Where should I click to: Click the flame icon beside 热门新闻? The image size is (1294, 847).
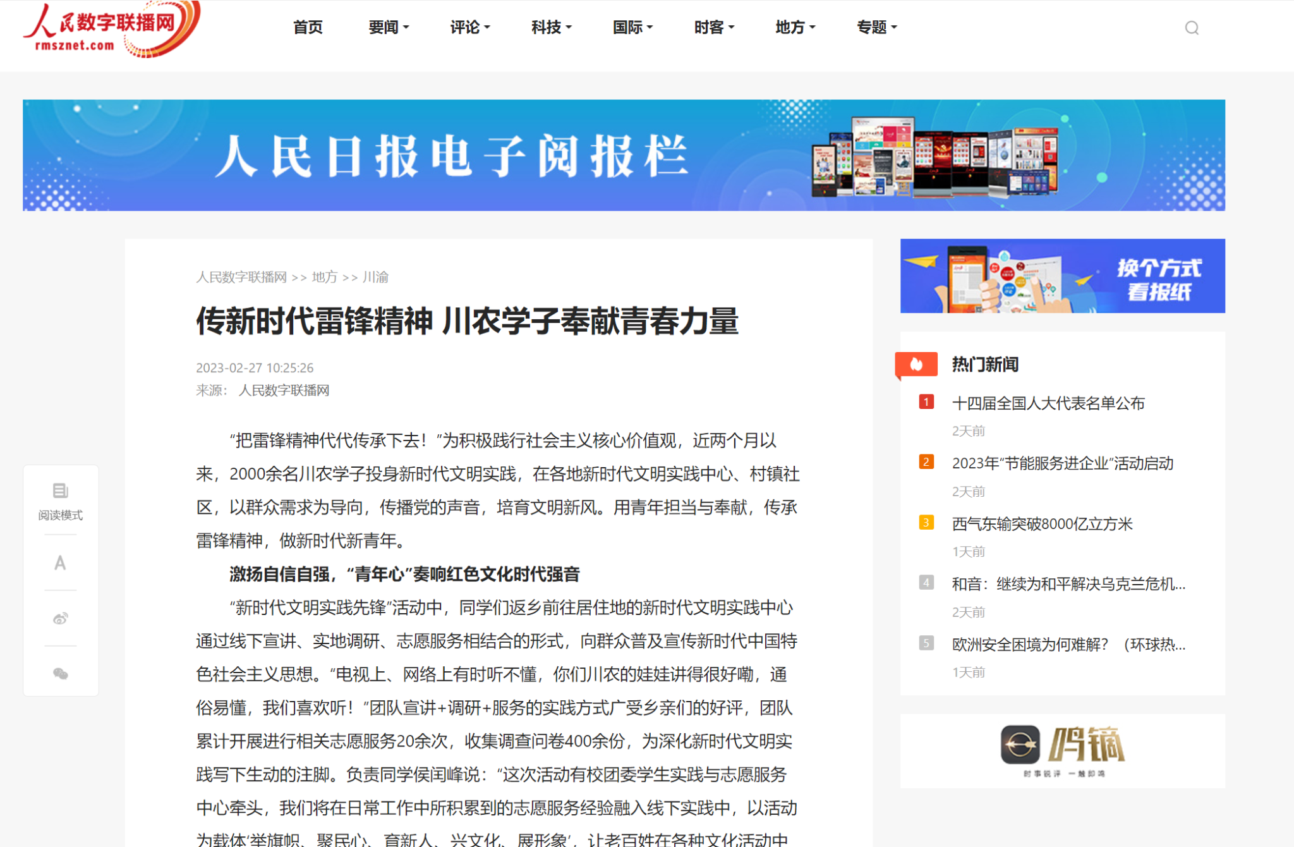pos(916,364)
